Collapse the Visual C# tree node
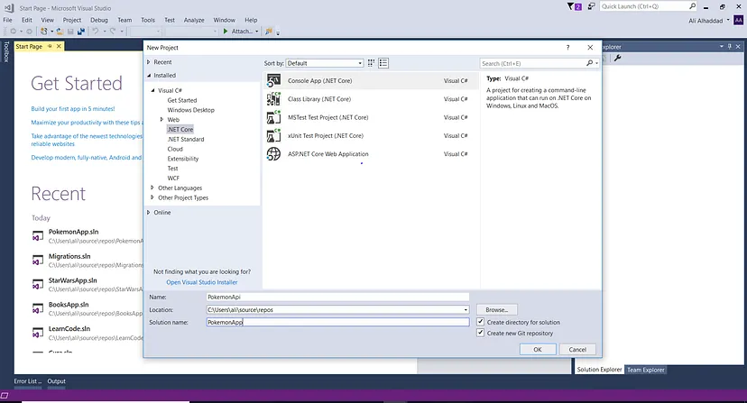 point(153,90)
